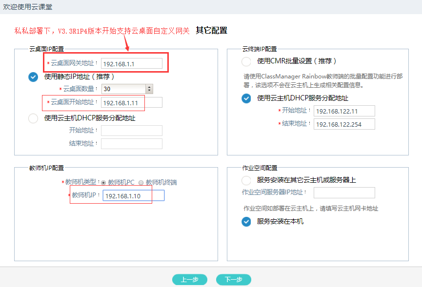The height and width of the screenshot is (287, 422).
Task: Click 云终端 开始地址 field showing 192.168.122.11
Action: pyautogui.click(x=344, y=111)
